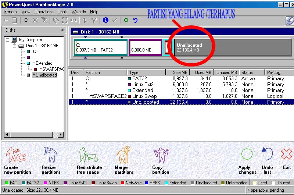Click the Create partition 'C:' toolbar icon
This screenshot has height=195, width=294.
(26, 20)
